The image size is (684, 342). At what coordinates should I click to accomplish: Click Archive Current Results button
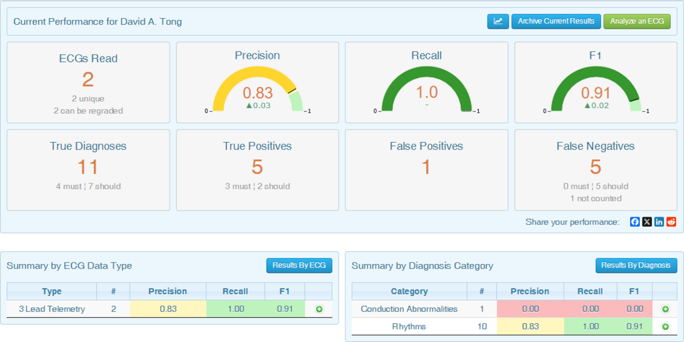click(x=556, y=21)
